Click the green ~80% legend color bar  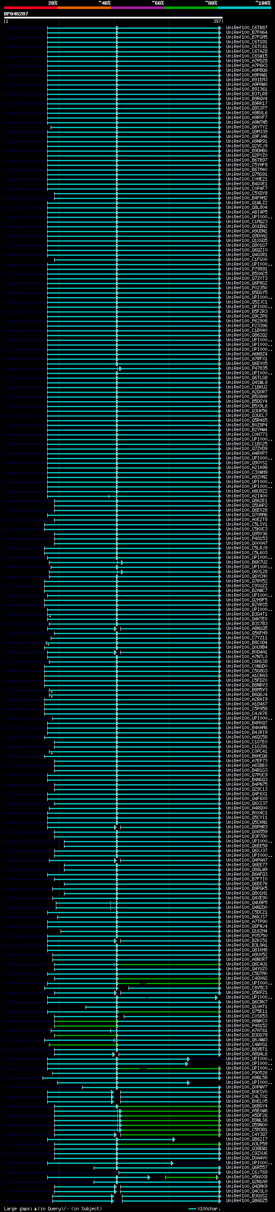[191, 8]
